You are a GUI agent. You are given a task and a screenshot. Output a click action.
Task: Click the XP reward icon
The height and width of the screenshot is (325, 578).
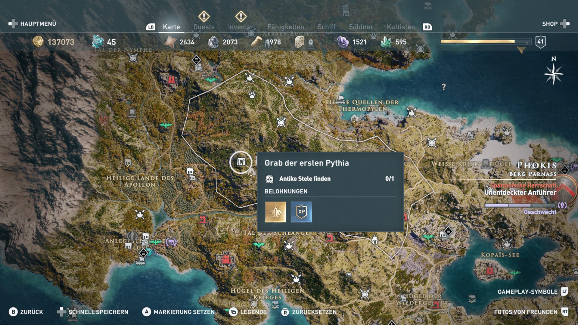pyautogui.click(x=301, y=212)
